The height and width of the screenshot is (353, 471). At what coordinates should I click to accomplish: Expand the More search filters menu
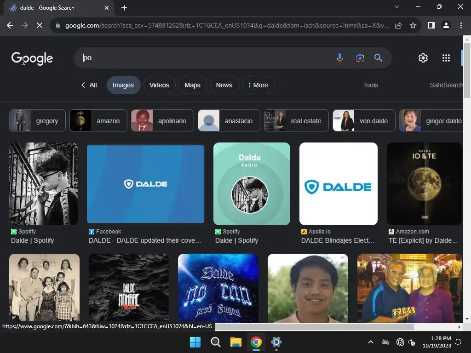coord(258,85)
